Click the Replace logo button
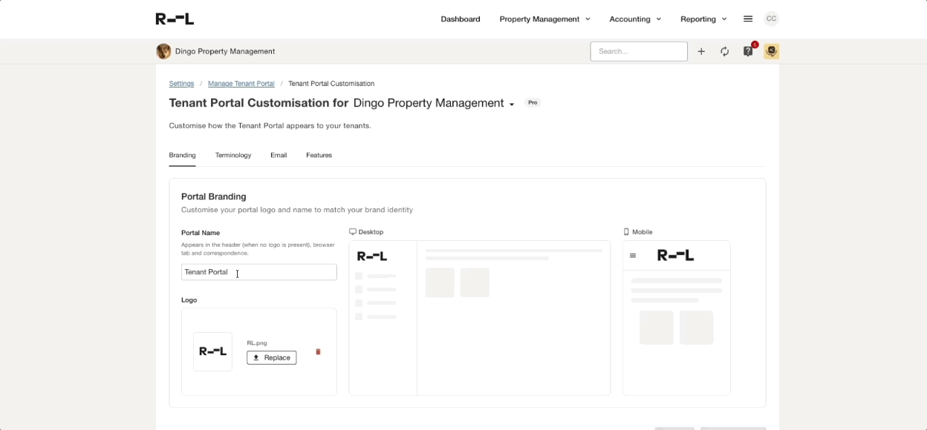Screen dimensions: 927x430 [271, 357]
